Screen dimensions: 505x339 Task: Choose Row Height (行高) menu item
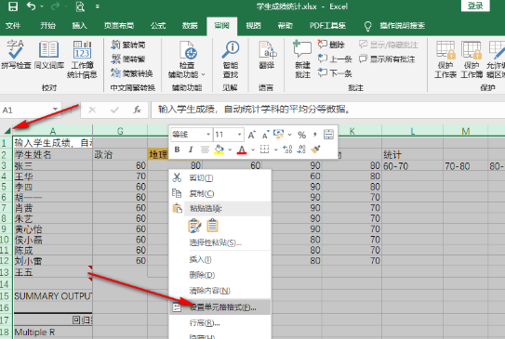click(220, 323)
